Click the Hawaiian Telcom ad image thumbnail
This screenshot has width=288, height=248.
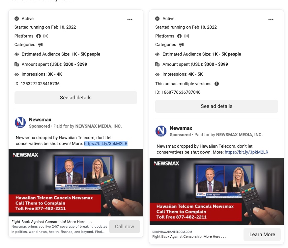click(x=75, y=183)
